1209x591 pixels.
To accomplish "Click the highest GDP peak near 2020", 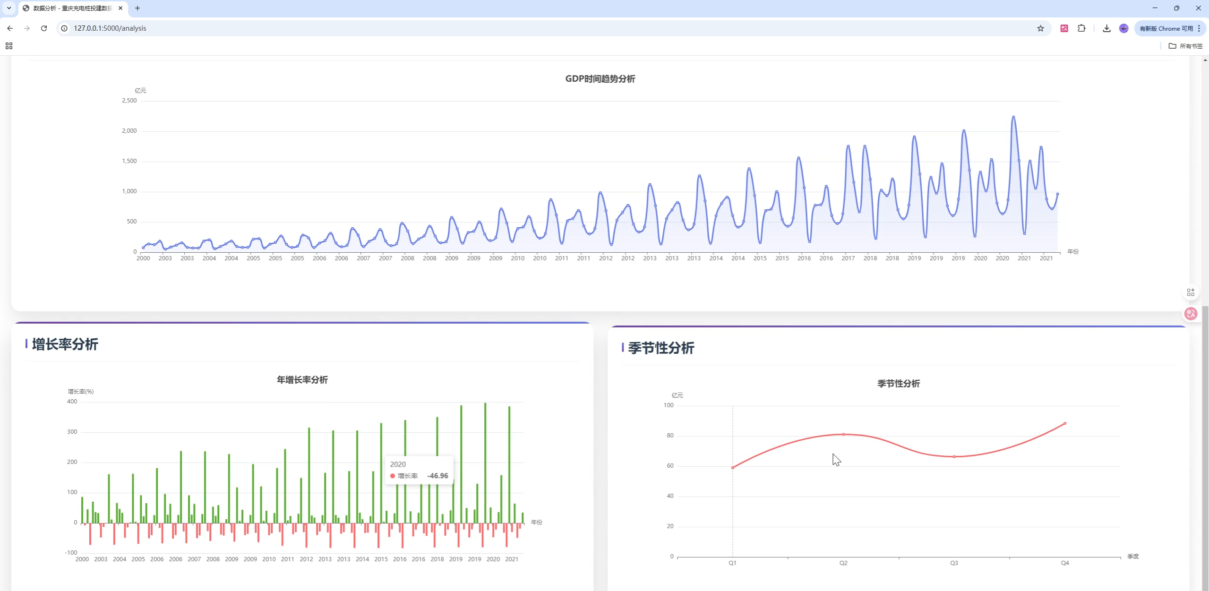I will [x=1013, y=117].
